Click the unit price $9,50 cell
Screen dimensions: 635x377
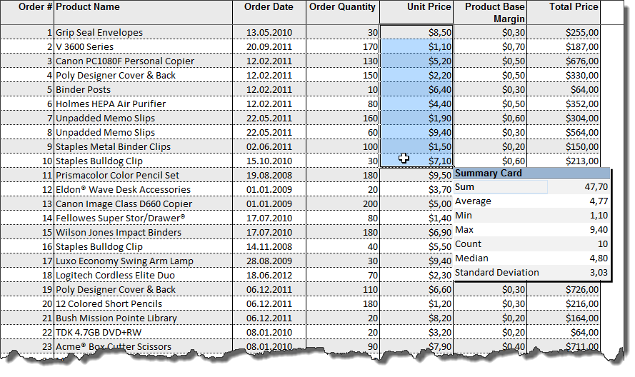[x=416, y=176]
